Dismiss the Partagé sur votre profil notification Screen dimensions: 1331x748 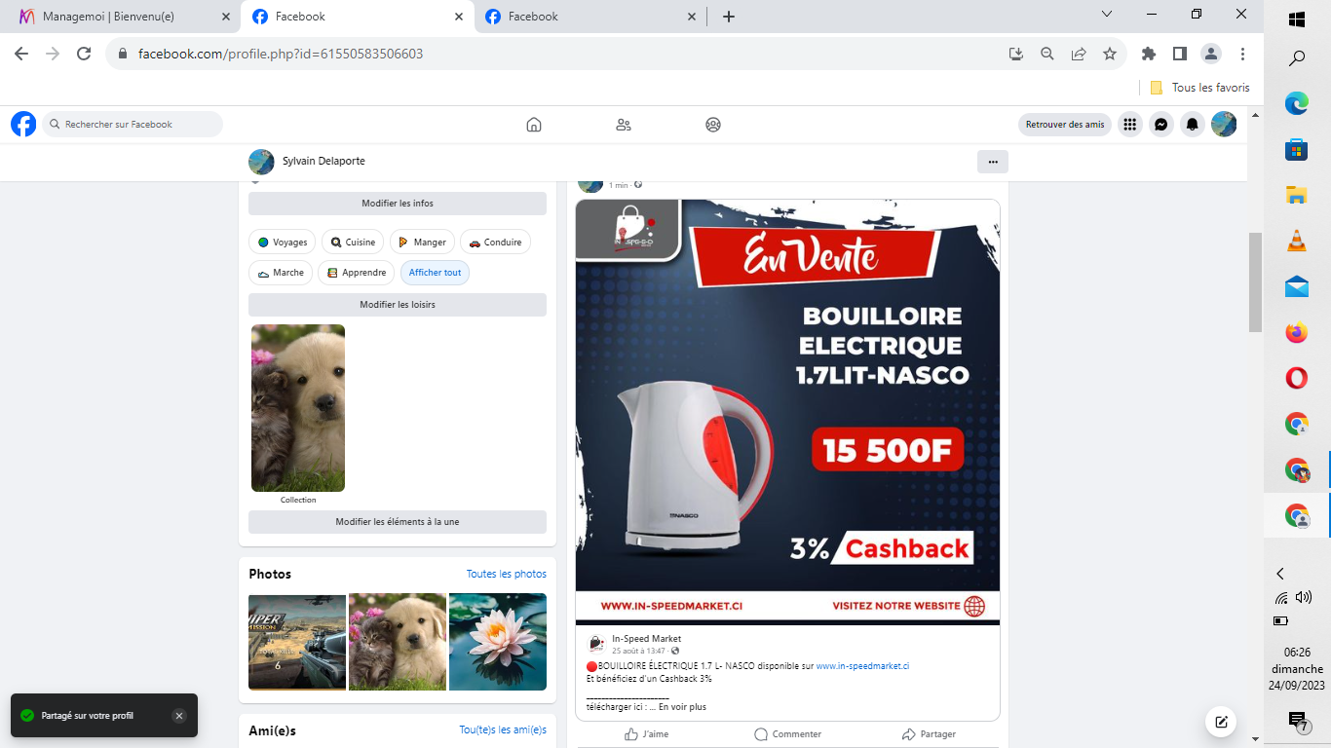(178, 716)
